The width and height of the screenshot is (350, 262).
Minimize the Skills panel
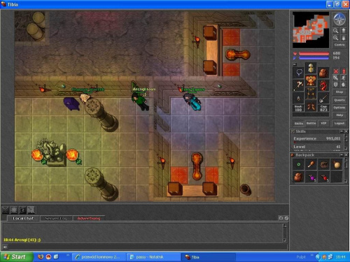coord(342,131)
